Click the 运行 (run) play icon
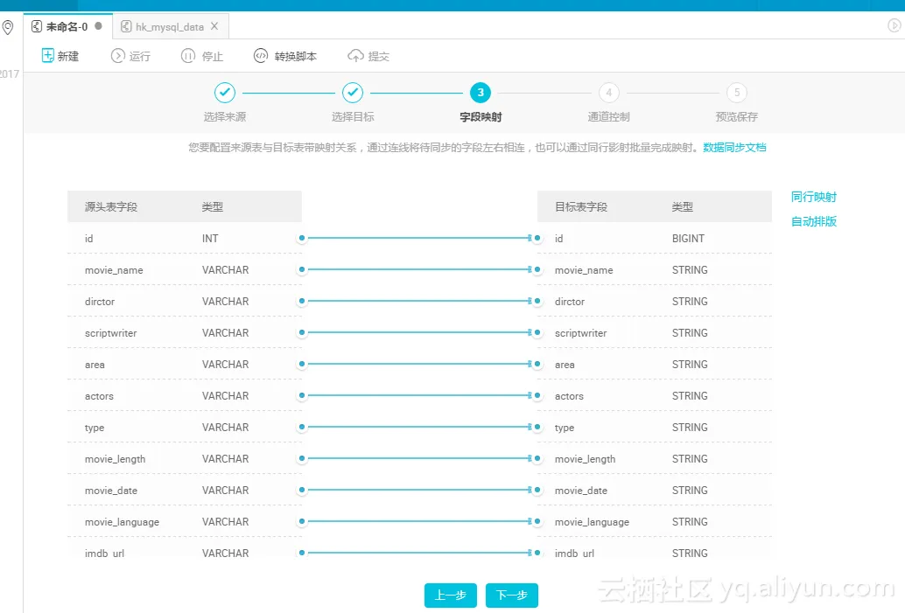This screenshot has width=905, height=613. (x=118, y=56)
